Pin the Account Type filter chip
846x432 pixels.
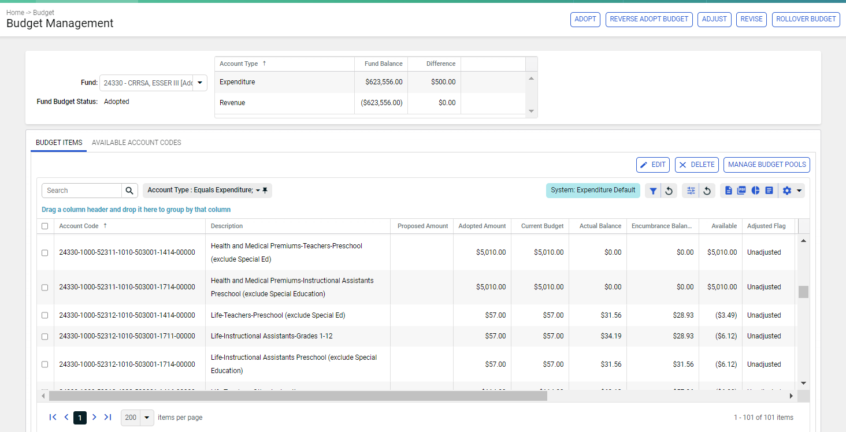[x=265, y=191]
